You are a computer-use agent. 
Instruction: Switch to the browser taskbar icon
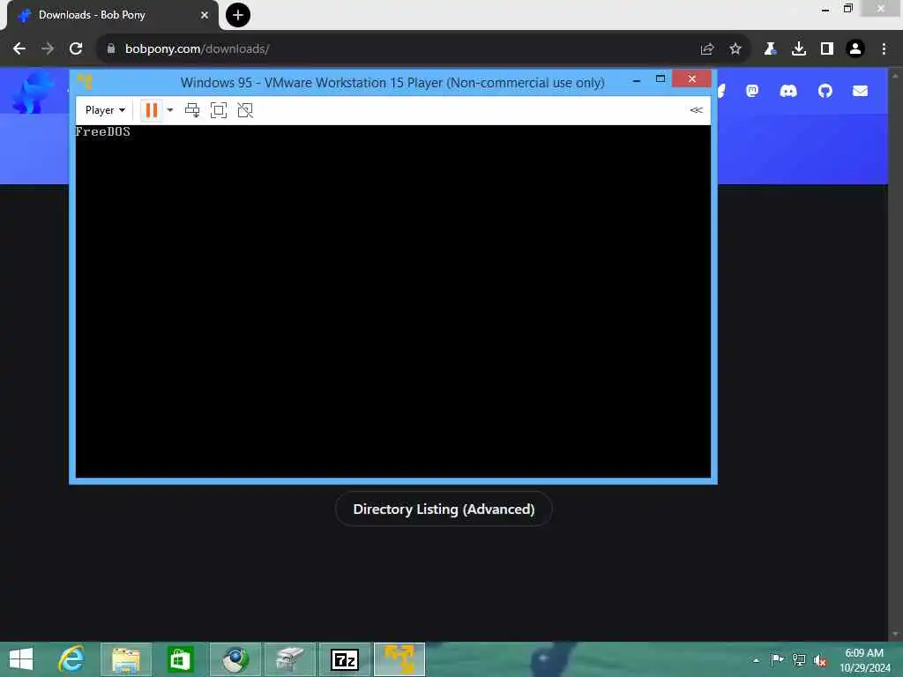click(235, 659)
